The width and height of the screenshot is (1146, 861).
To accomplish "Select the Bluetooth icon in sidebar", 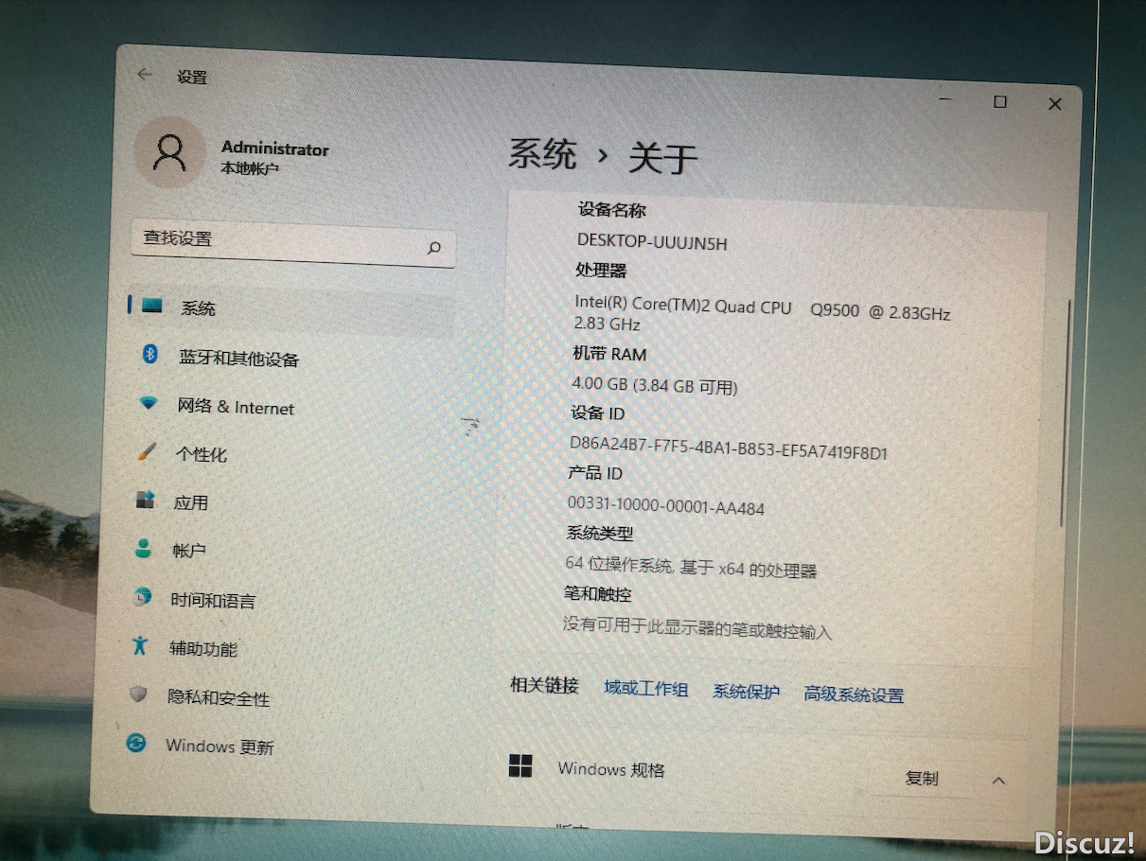I will 150,354.
